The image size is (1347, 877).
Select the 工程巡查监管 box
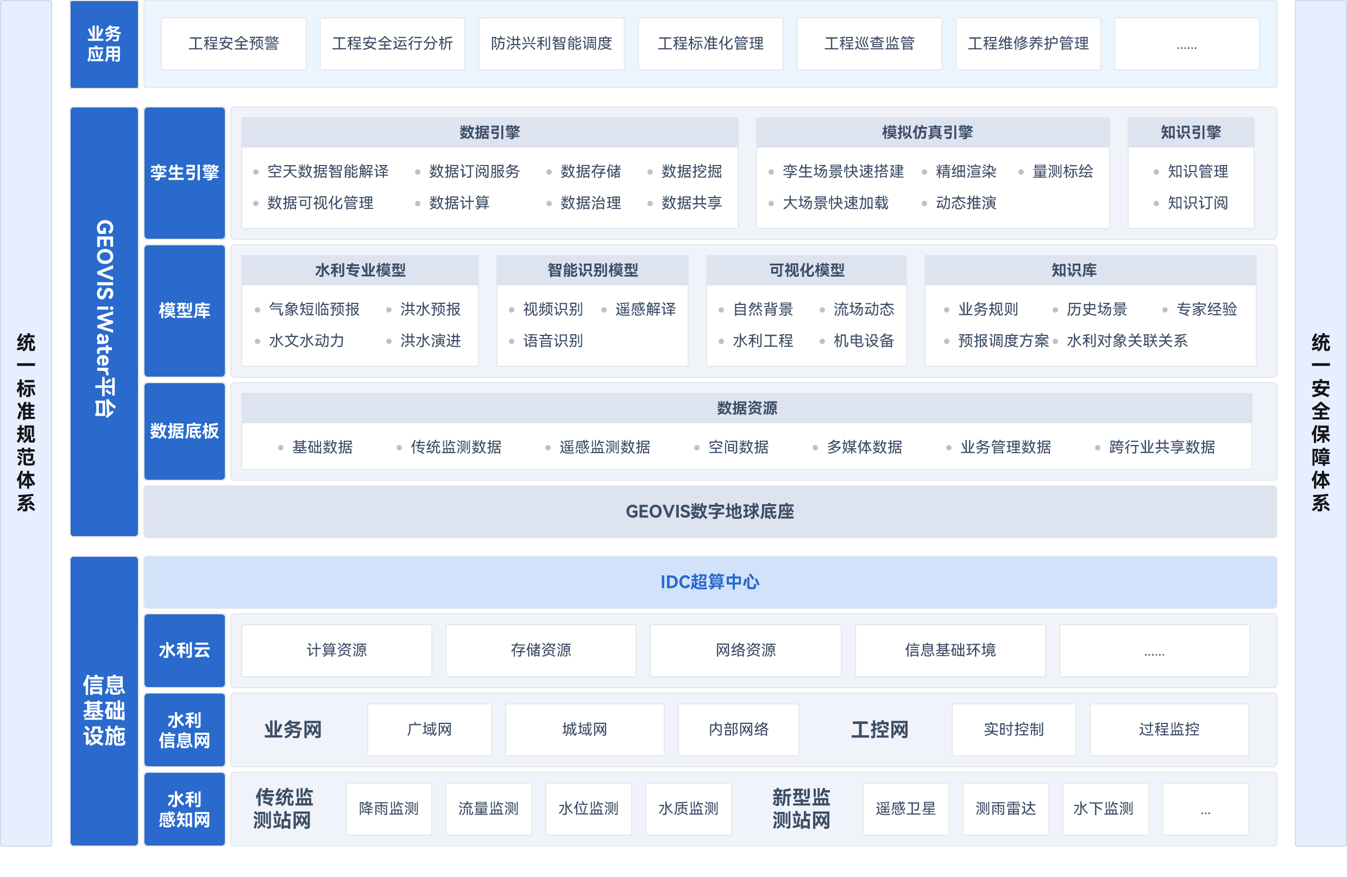click(x=870, y=43)
